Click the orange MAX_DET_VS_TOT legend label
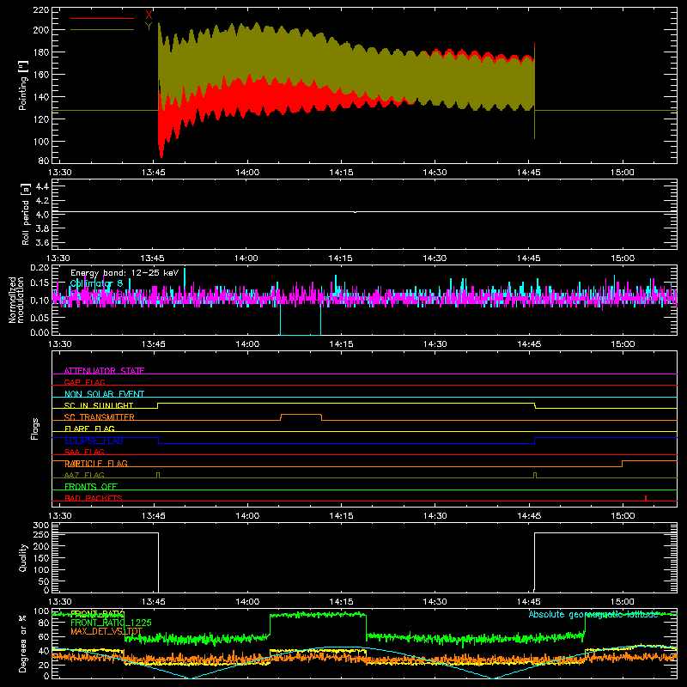 click(x=106, y=631)
